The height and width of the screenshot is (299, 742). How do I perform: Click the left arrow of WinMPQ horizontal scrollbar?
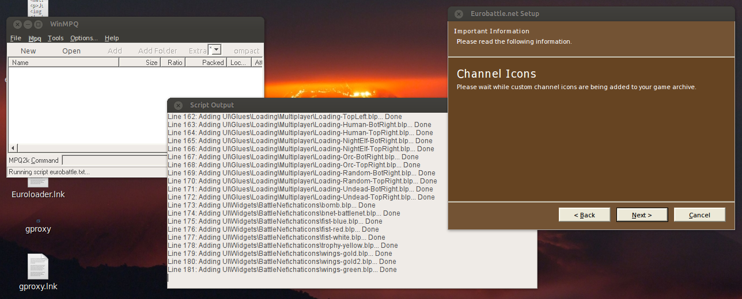point(13,148)
